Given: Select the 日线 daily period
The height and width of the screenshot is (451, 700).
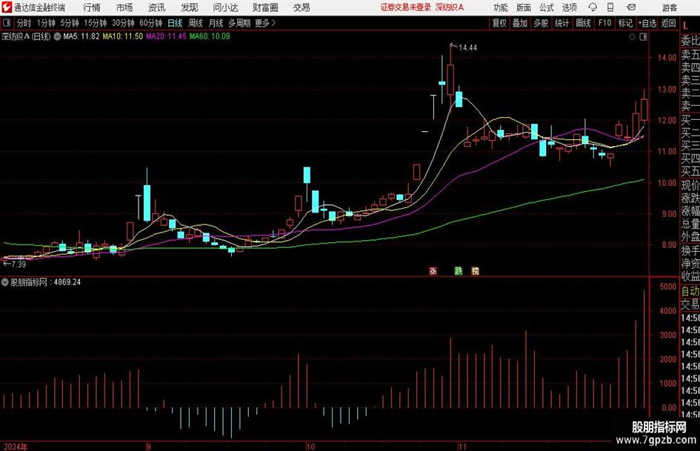Looking at the screenshot, I should [x=175, y=23].
